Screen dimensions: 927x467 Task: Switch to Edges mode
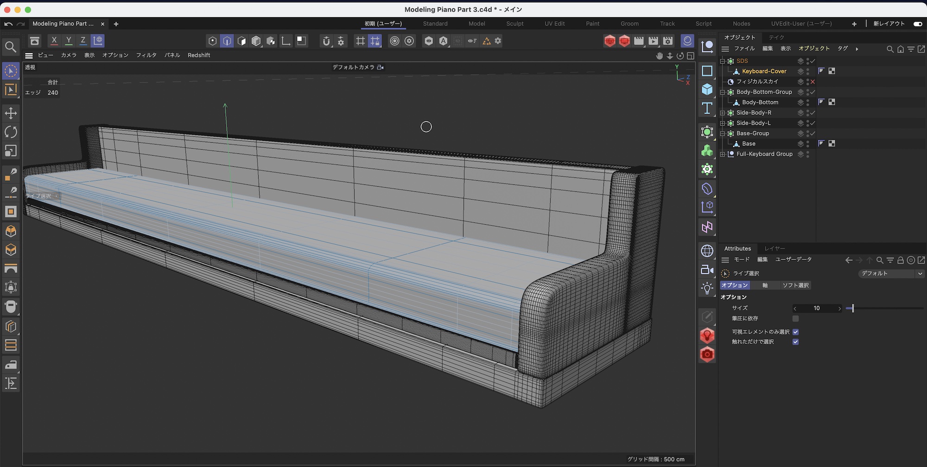[x=227, y=41]
